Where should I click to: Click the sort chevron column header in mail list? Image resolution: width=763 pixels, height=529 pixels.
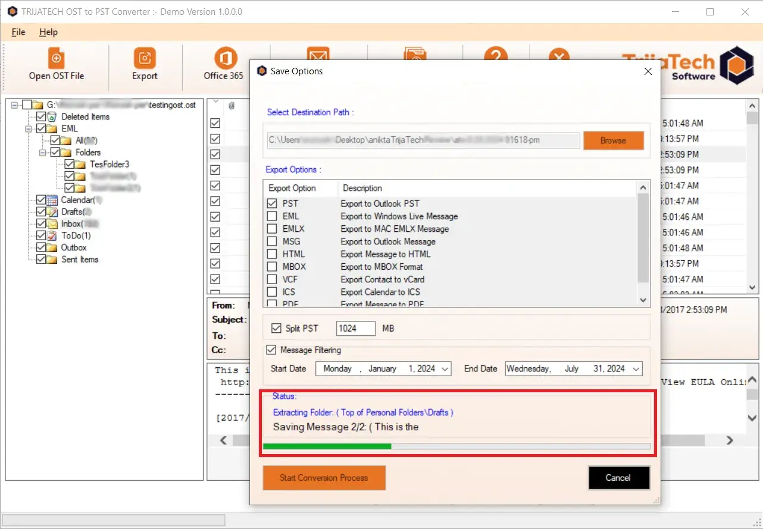[215, 102]
